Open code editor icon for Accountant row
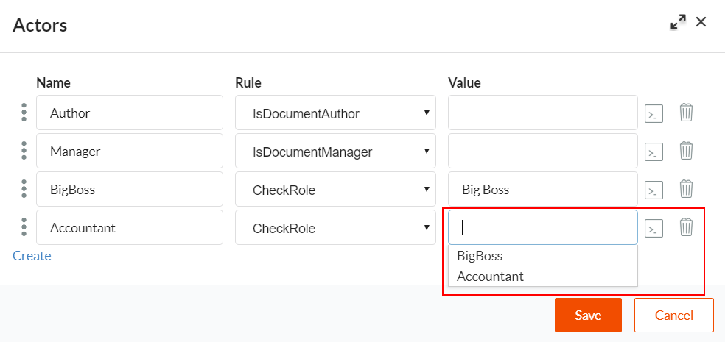 [x=654, y=228]
